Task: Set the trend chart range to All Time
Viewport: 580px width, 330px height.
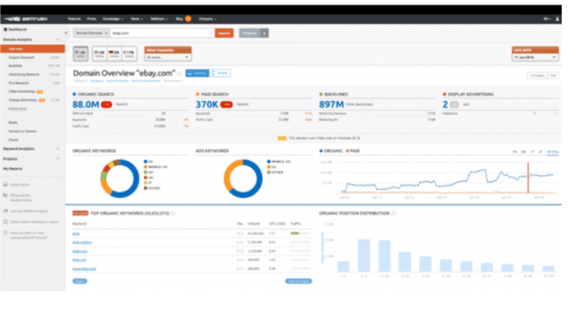Action: tap(553, 152)
